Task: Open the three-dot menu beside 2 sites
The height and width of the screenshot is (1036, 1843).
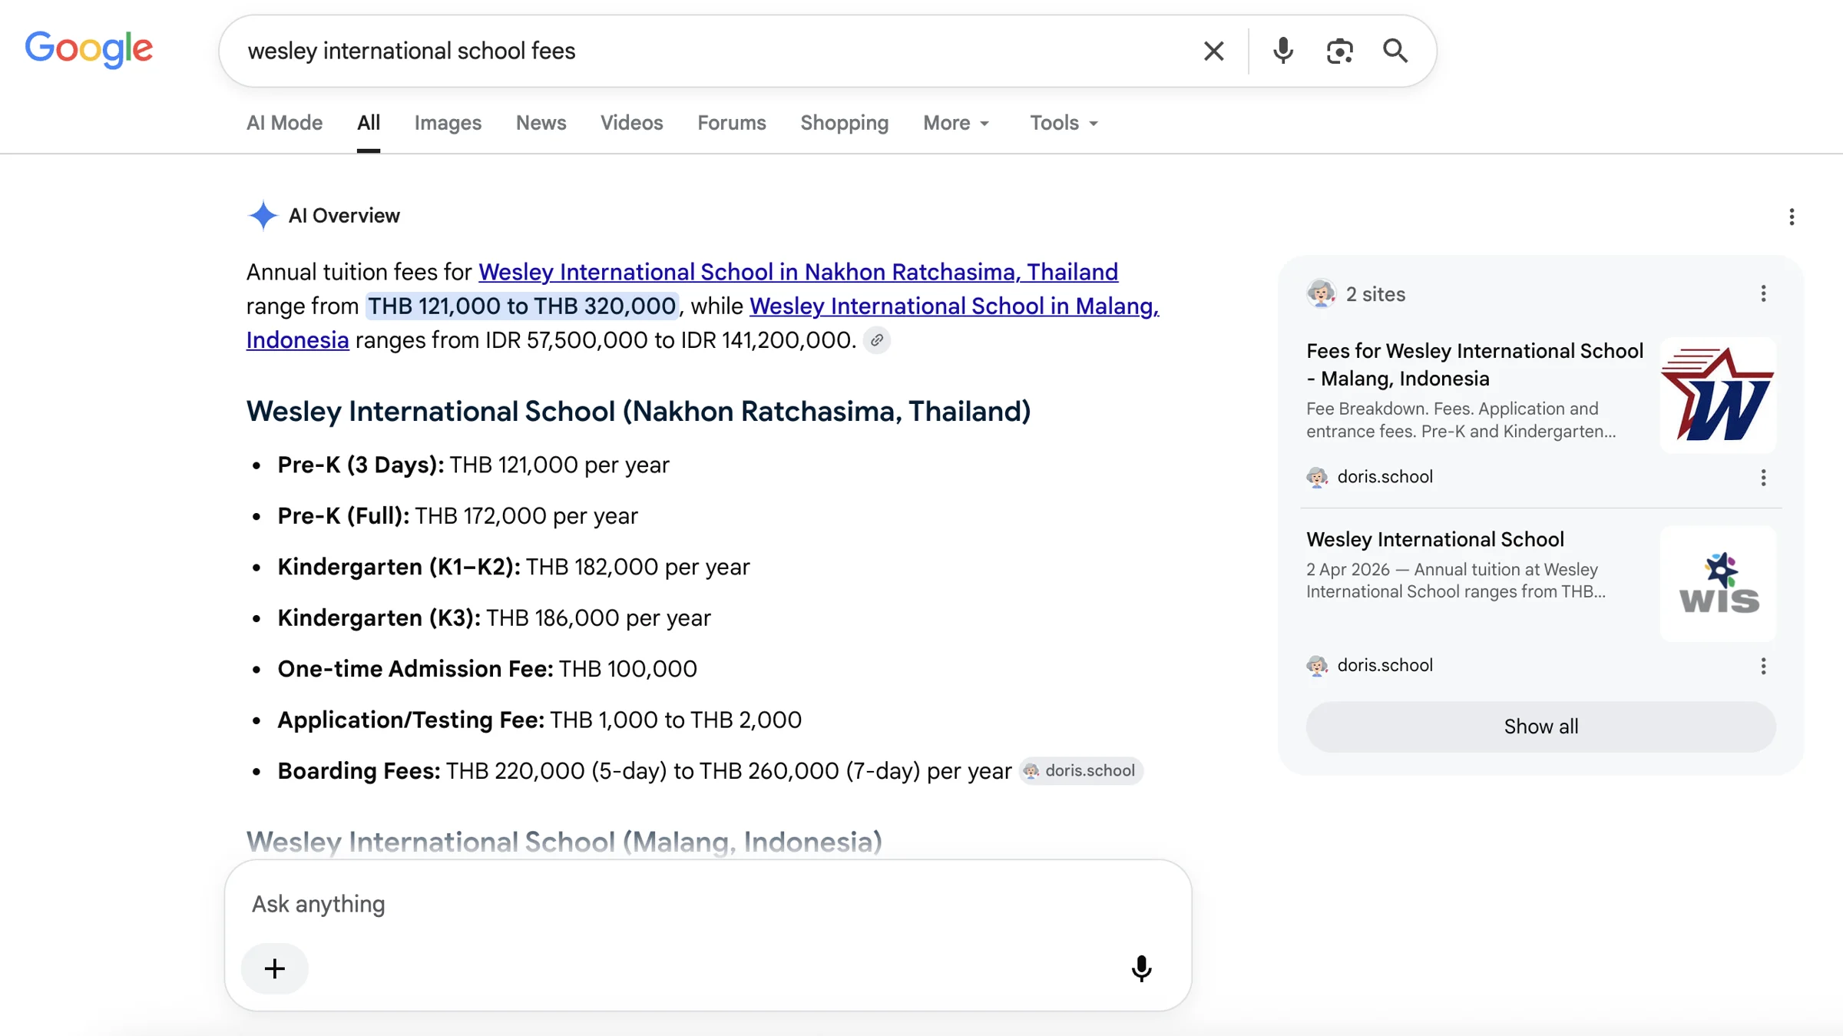Action: tap(1763, 293)
